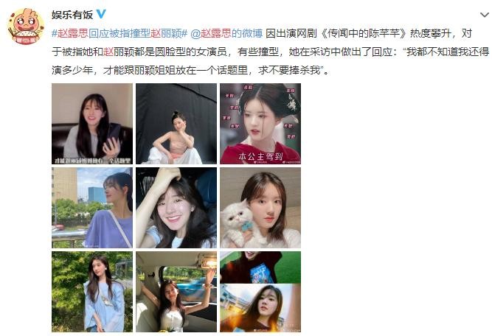Viewport: 492px width, 336px height.
Task: Click the blue verified V badge
Action: click(x=101, y=14)
